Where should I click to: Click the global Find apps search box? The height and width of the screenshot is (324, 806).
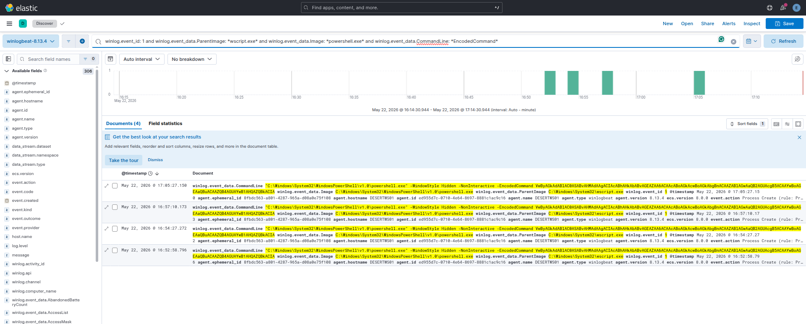[401, 8]
